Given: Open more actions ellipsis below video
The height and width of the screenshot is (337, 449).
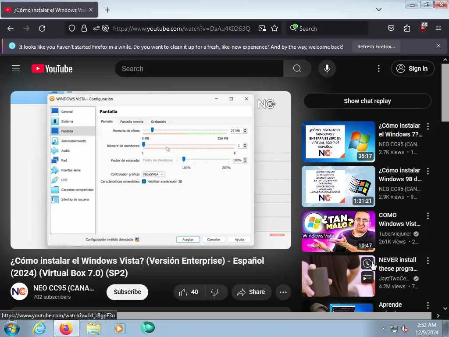Looking at the screenshot, I should (x=283, y=292).
